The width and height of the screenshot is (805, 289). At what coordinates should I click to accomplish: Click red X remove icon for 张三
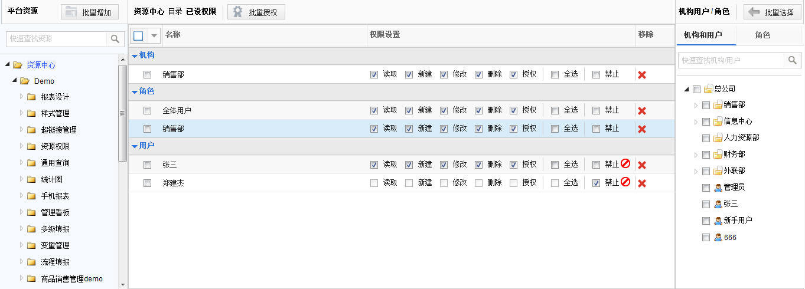642,165
